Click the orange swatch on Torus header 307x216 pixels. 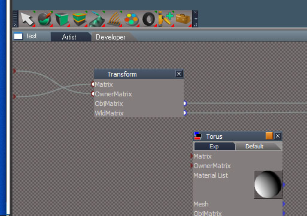(x=269, y=136)
